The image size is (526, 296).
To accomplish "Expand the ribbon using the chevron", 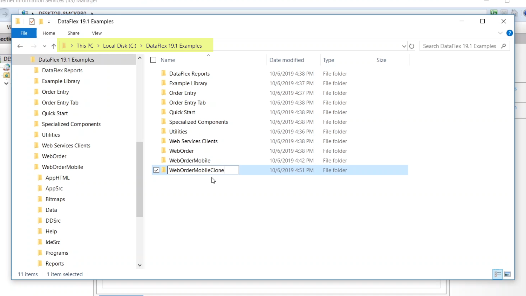I will pos(500,33).
